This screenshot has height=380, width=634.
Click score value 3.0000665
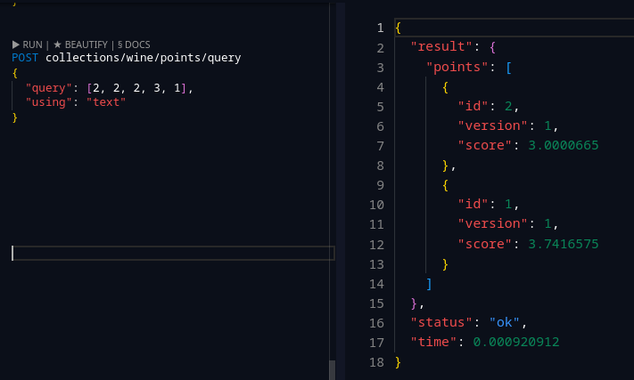[x=558, y=145]
